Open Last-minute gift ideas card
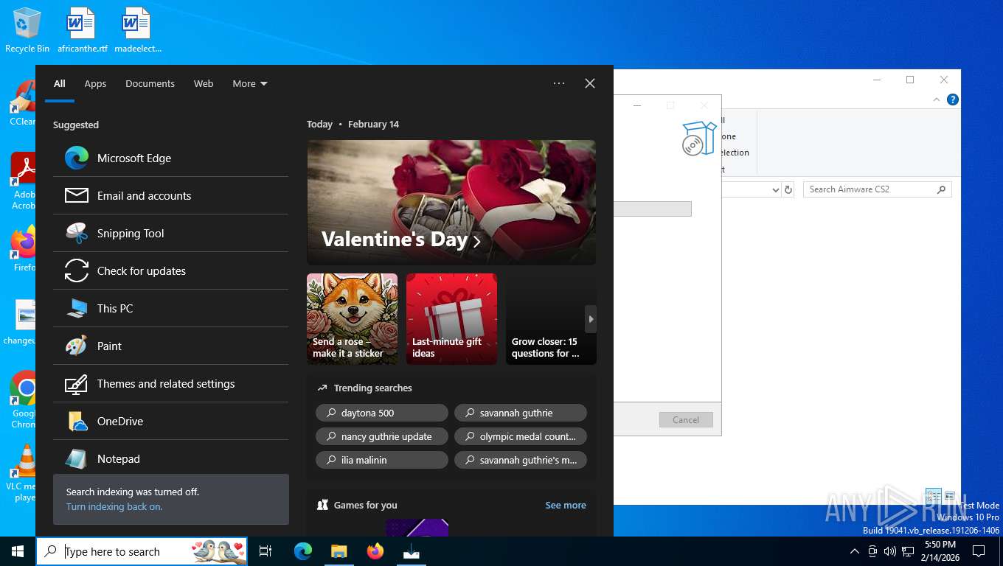The width and height of the screenshot is (1003, 566). (451, 319)
